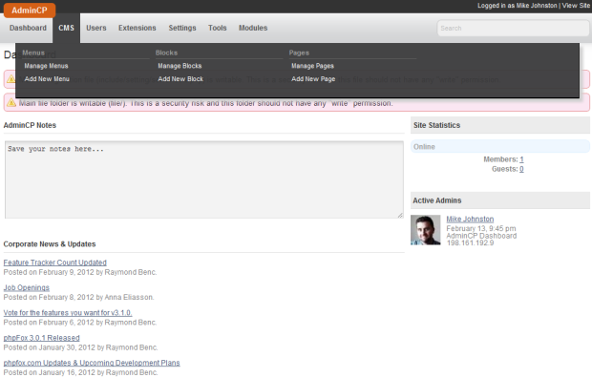
Task: Select Add New Page
Action: click(313, 79)
